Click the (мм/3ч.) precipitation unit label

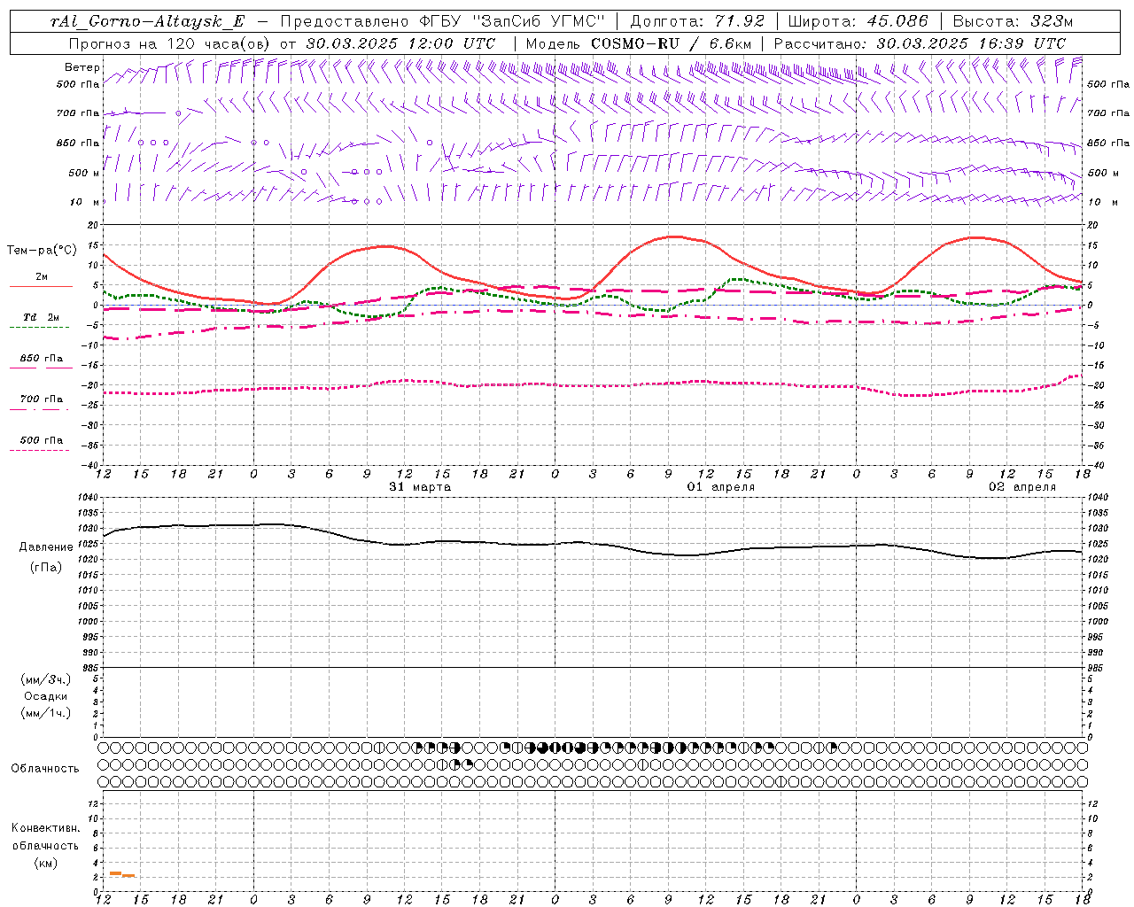pos(46,680)
